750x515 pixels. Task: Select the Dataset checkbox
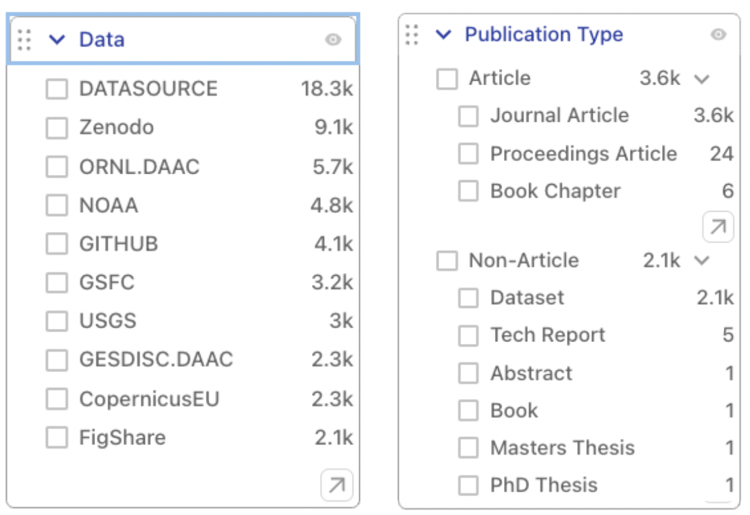(468, 298)
